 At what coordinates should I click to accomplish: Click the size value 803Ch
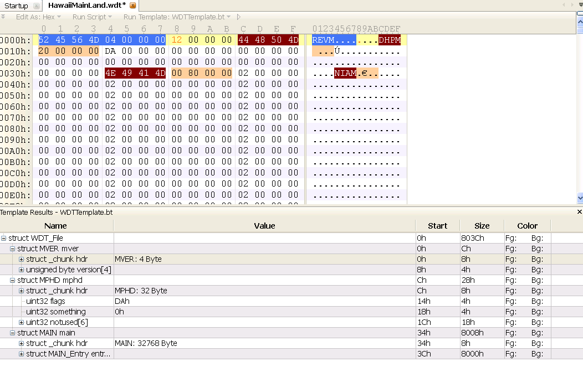point(473,238)
